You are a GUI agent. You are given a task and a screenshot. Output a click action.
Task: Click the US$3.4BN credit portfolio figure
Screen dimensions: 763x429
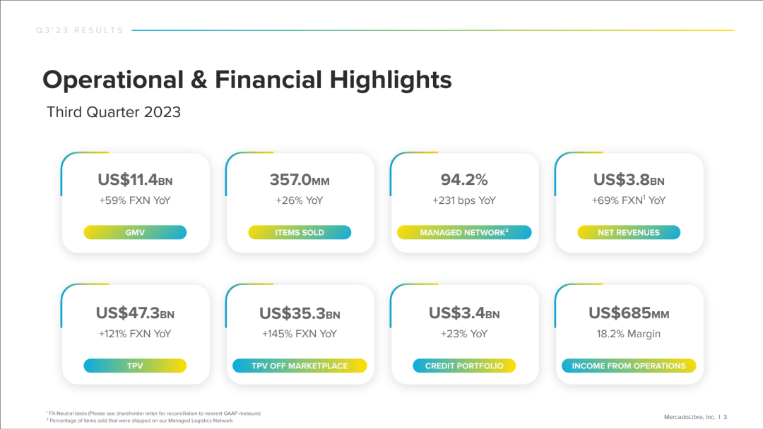point(464,313)
